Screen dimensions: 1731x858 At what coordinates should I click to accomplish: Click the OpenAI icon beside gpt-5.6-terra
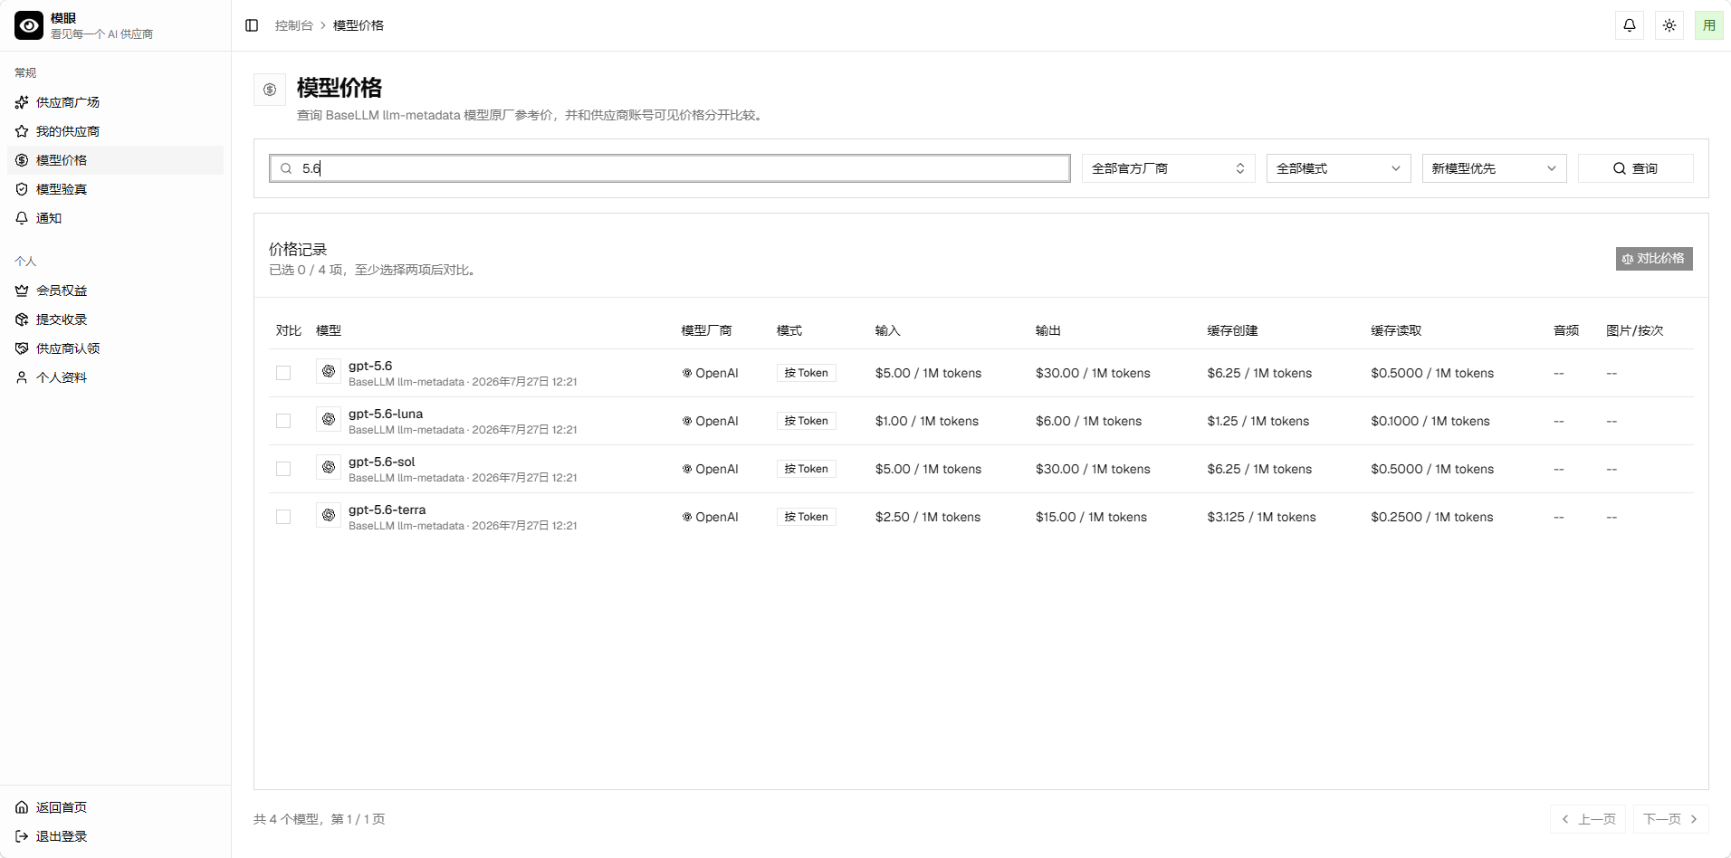click(x=329, y=516)
